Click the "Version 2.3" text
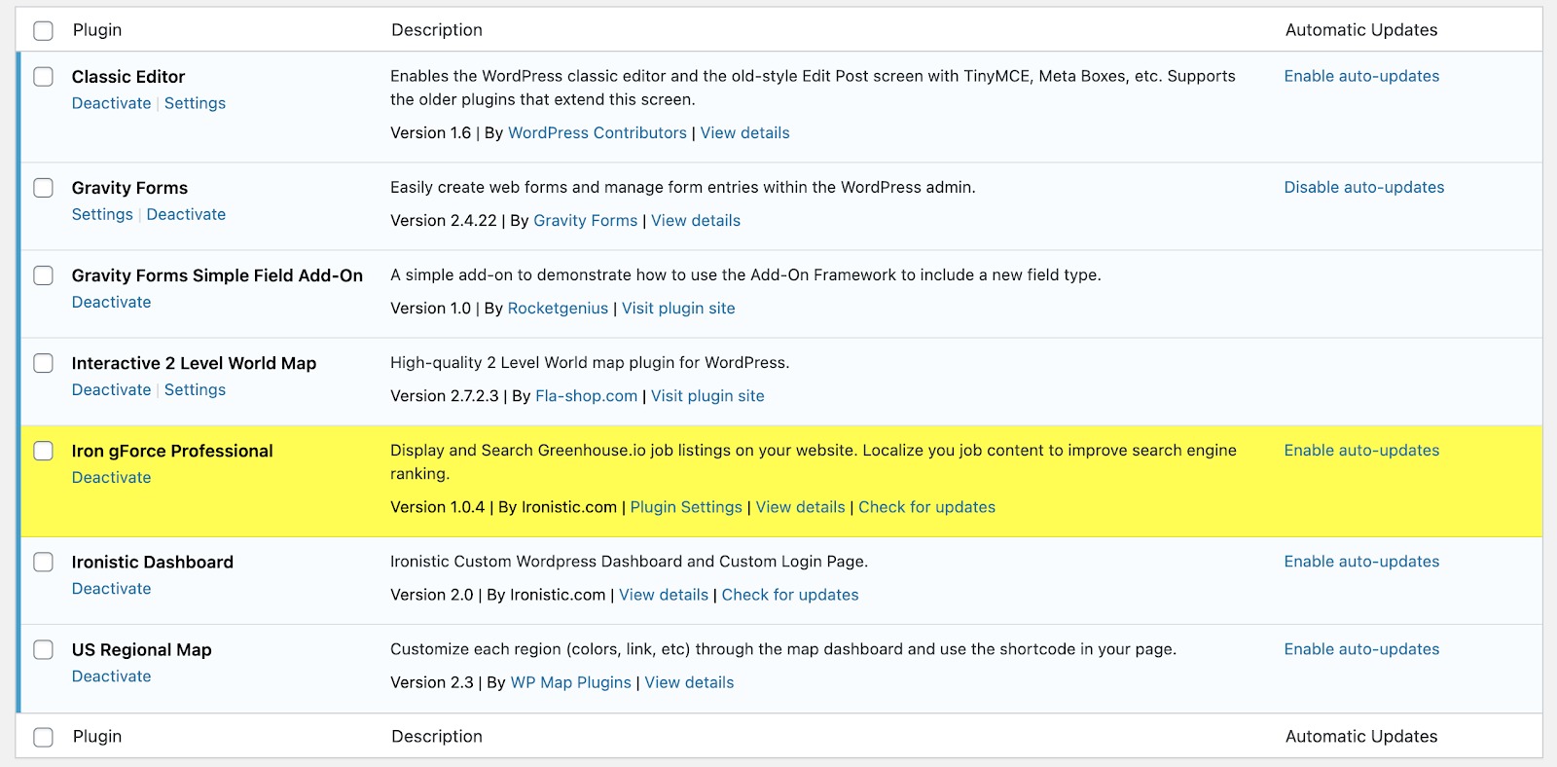Screen dimensions: 1557x767 point(432,682)
